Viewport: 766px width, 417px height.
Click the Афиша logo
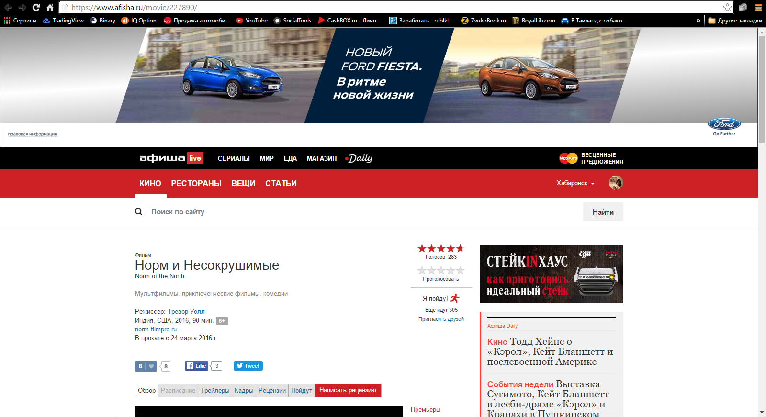[x=162, y=158]
